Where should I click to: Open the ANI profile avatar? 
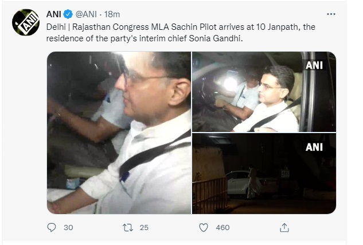click(25, 23)
